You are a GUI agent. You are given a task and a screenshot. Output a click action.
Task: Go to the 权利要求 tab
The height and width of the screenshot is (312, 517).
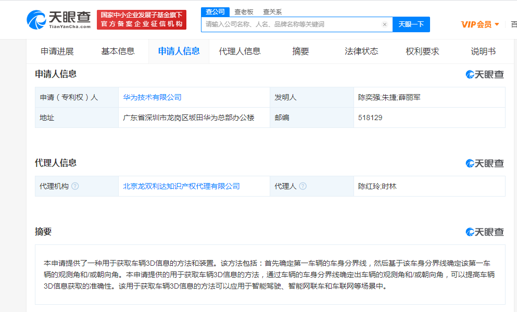pos(422,51)
